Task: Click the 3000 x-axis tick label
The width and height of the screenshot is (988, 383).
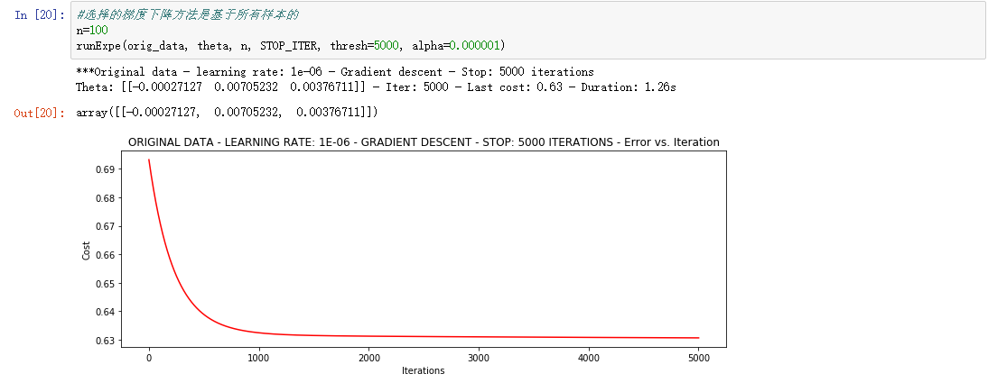Action: point(479,358)
